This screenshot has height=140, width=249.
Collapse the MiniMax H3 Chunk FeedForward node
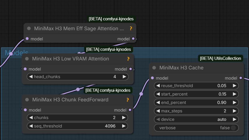pyautogui.click(x=27, y=100)
